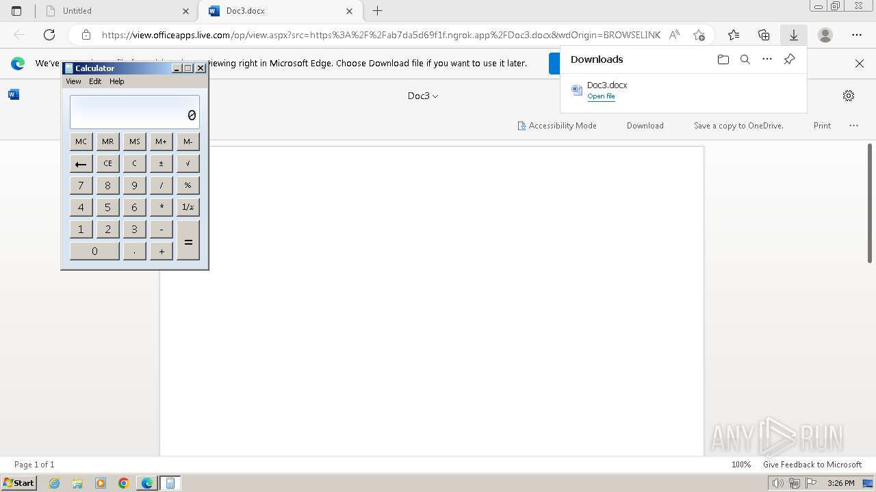
Task: Click the taskbar clock 3:26 PM
Action: [x=841, y=483]
